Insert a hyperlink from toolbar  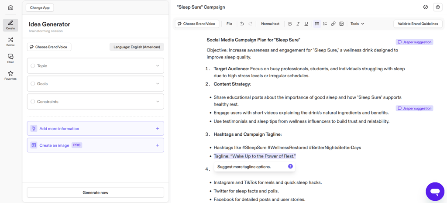pos(333,24)
